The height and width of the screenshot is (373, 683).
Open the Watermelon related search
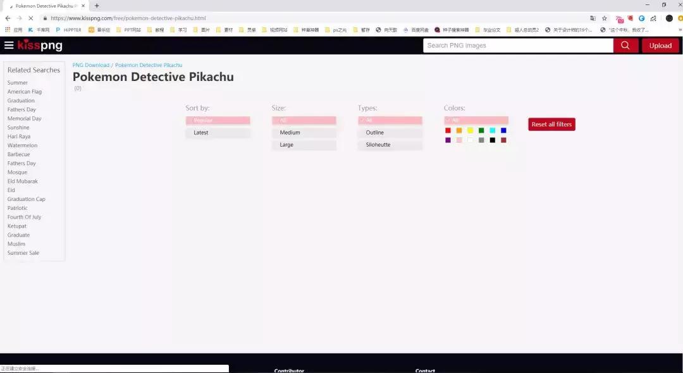(22, 145)
